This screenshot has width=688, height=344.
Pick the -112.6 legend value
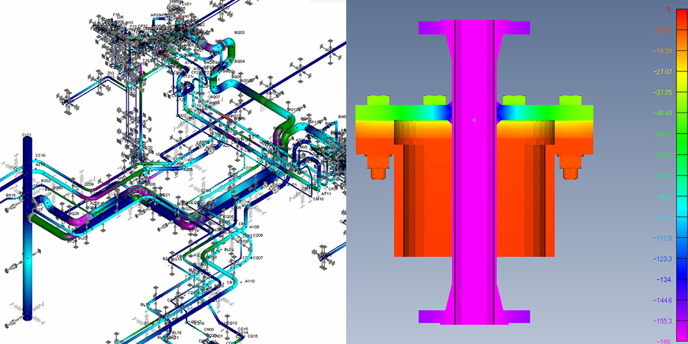pyautogui.click(x=663, y=238)
